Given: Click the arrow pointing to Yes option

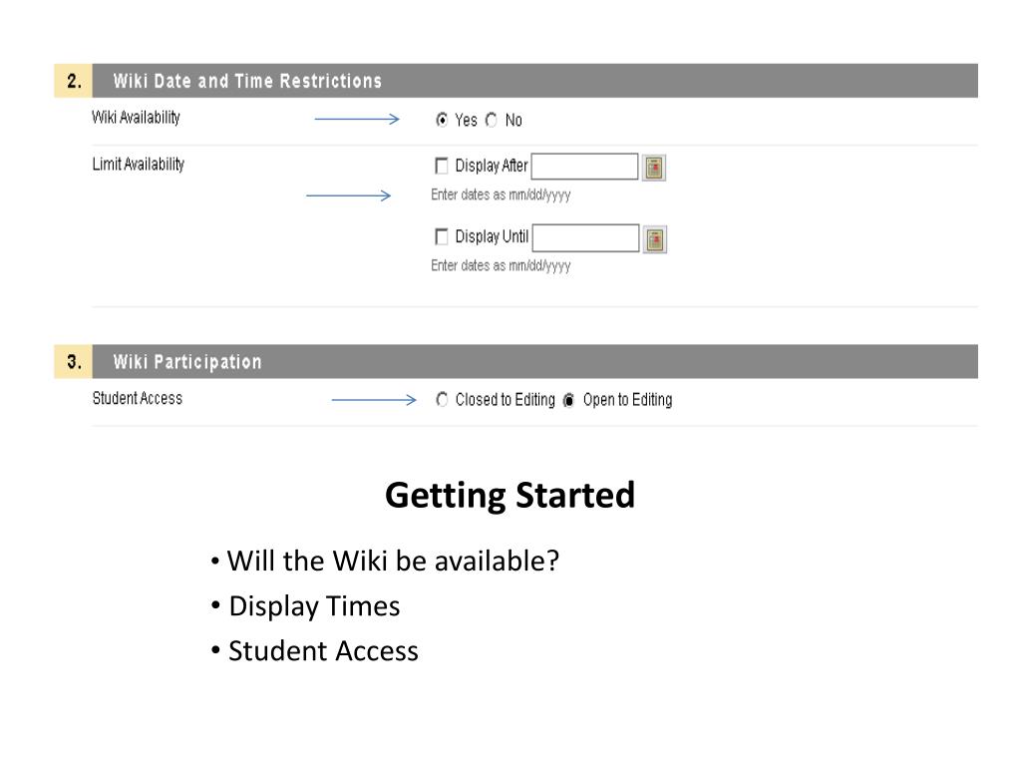Looking at the screenshot, I should (357, 119).
